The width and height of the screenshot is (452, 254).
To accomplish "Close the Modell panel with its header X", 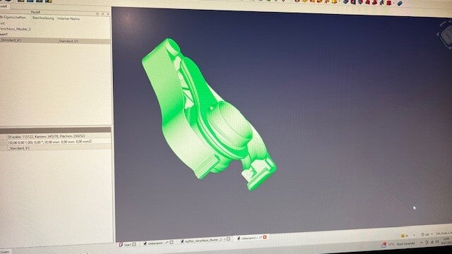I will click(108, 14).
